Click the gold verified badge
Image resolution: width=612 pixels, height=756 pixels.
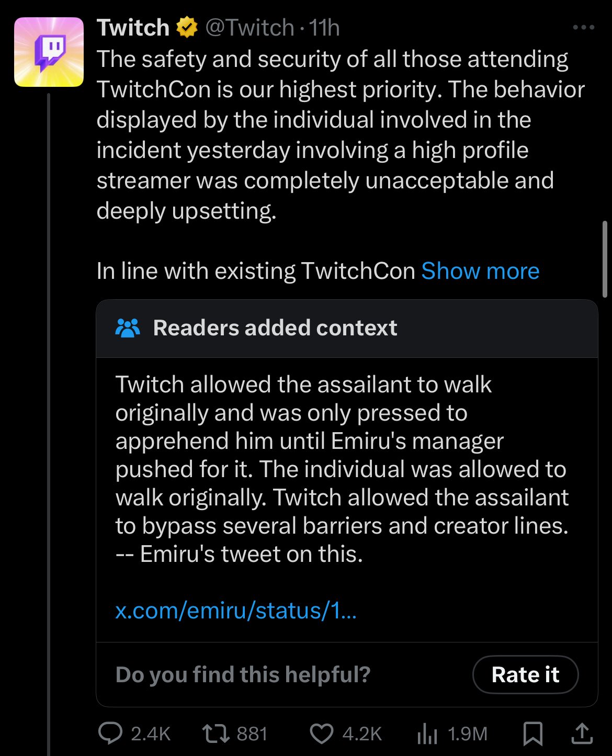click(187, 28)
